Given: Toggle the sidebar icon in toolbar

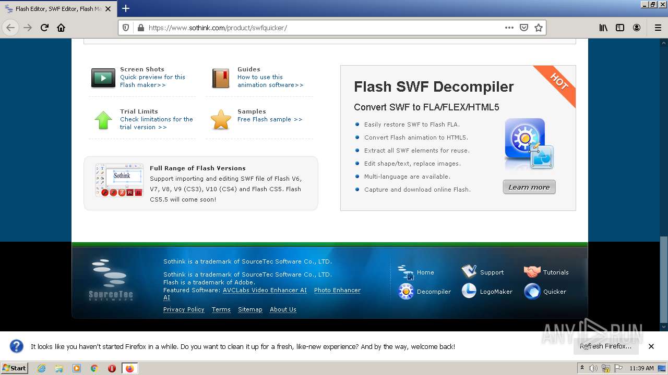Looking at the screenshot, I should coord(620,28).
